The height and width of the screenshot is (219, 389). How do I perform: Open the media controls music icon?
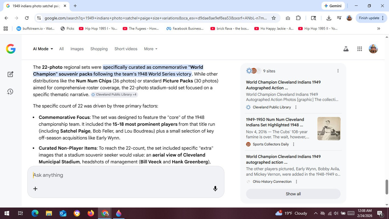tap(339, 18)
